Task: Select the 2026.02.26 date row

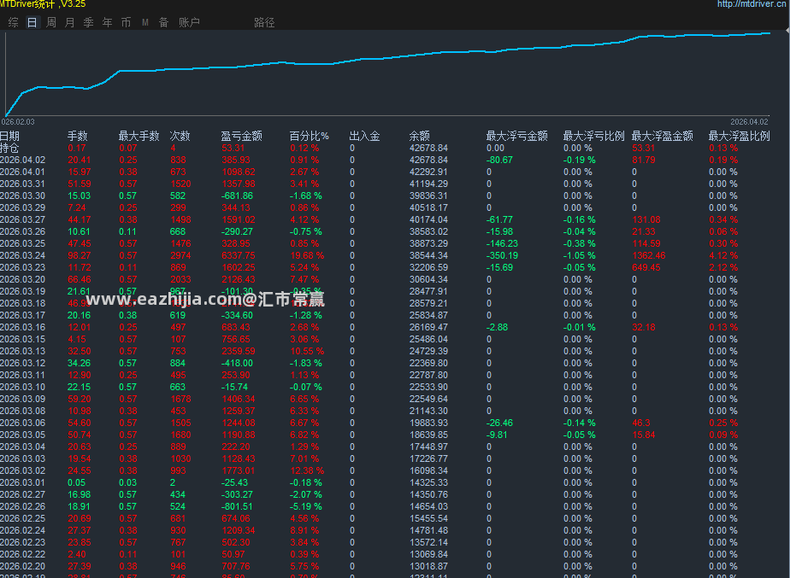Action: point(23,506)
